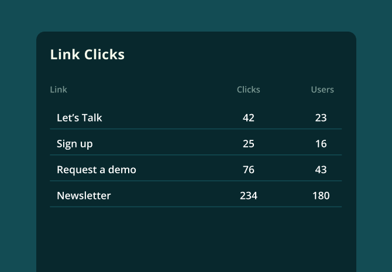Open the Newsletter link row

click(196, 195)
